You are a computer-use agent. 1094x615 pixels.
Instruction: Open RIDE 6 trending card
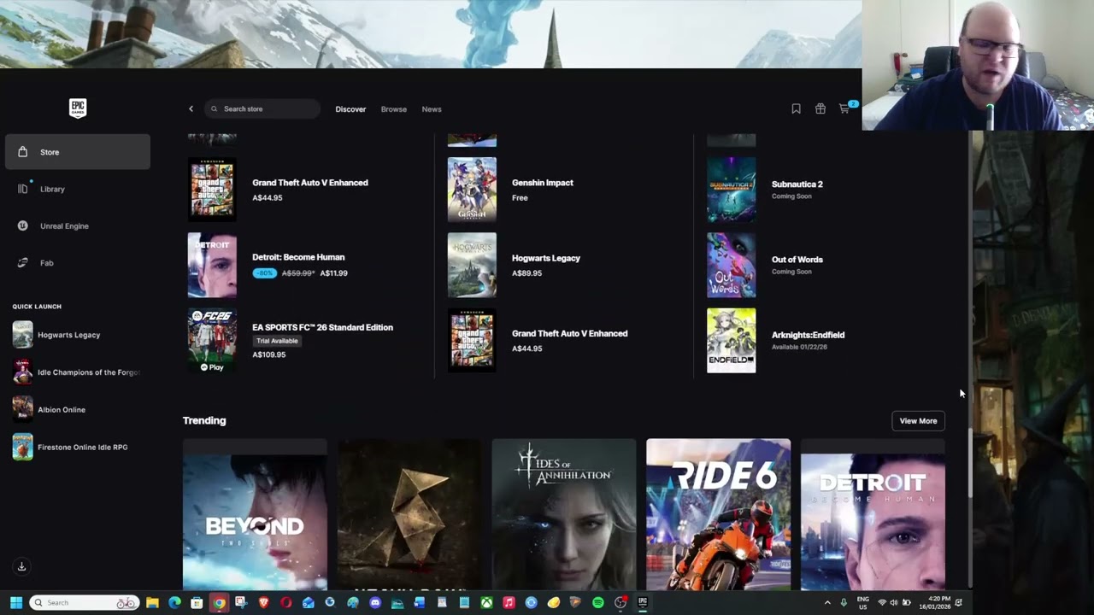[x=719, y=514]
